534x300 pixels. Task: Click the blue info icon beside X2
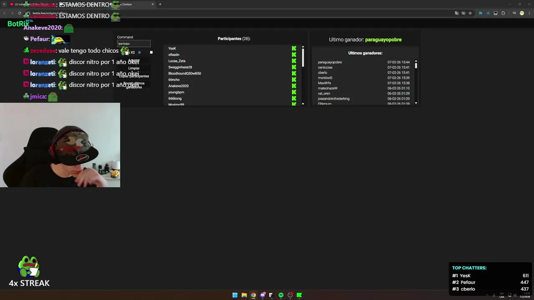[x=139, y=52]
